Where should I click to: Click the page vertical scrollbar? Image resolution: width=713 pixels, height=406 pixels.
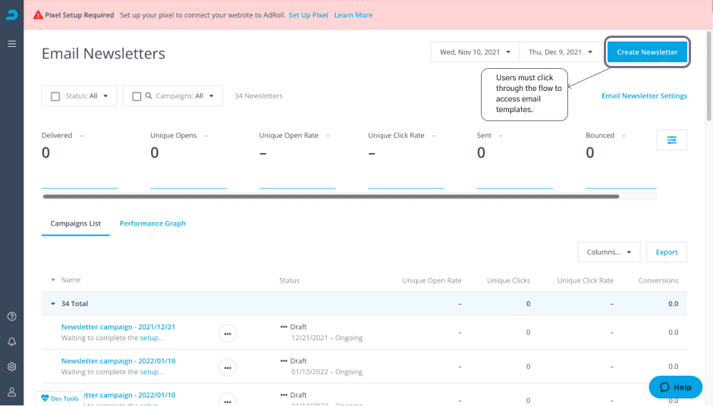tap(709, 77)
